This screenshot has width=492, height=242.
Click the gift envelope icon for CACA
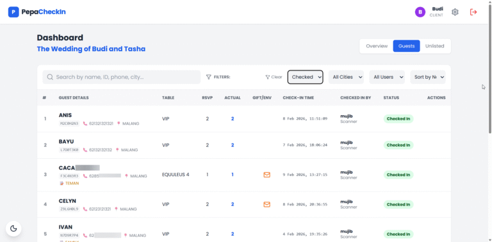(266, 175)
